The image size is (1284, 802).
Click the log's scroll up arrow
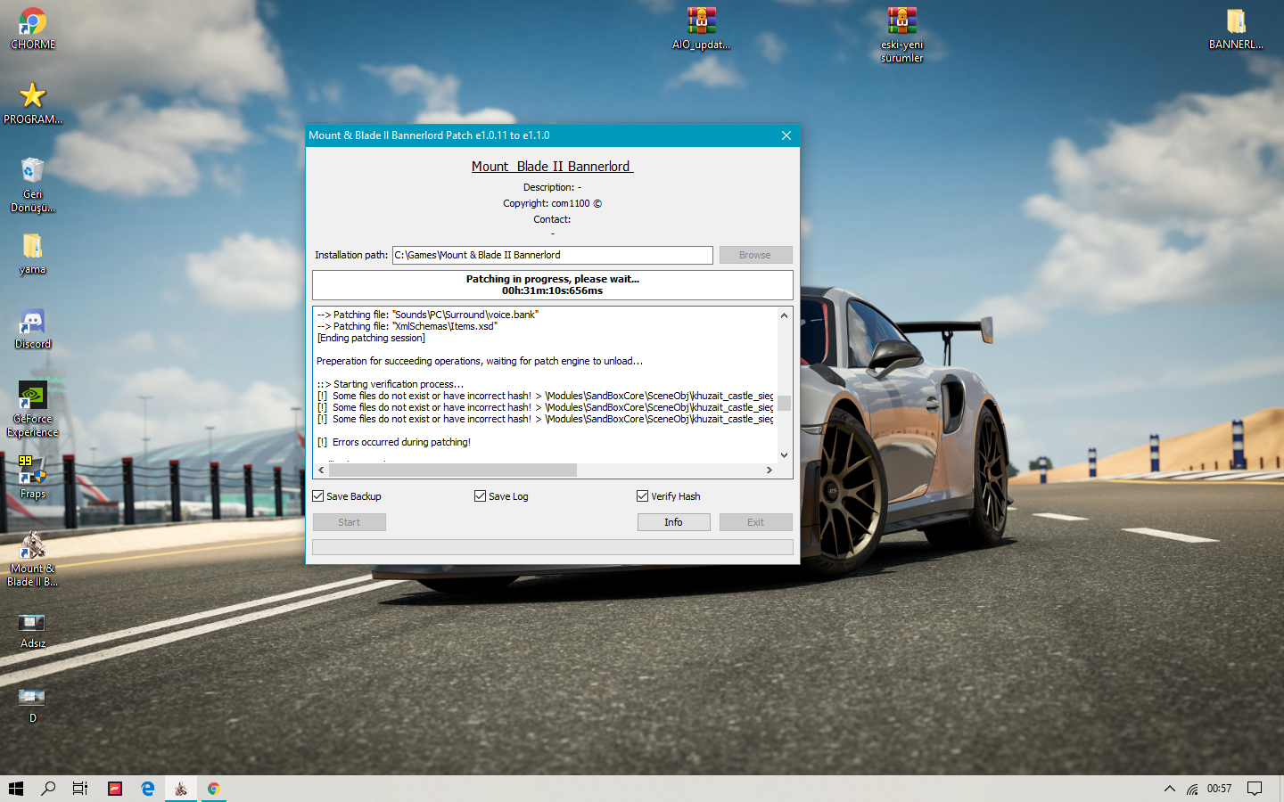(x=785, y=315)
